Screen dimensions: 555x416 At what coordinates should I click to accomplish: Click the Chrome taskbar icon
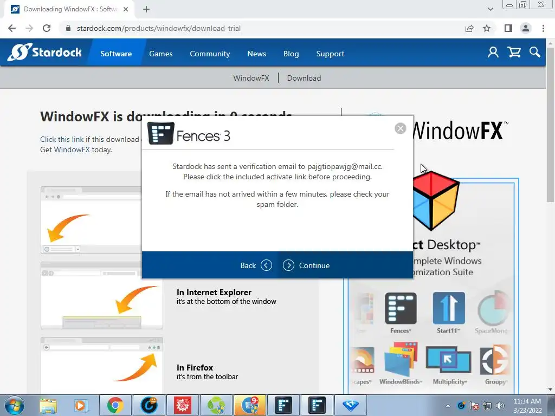coord(115,405)
